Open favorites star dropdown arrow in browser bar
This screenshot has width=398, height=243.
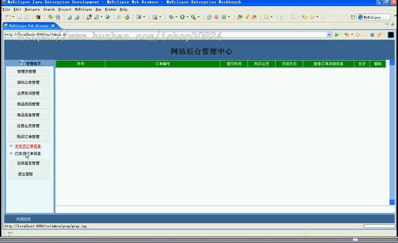(352, 34)
